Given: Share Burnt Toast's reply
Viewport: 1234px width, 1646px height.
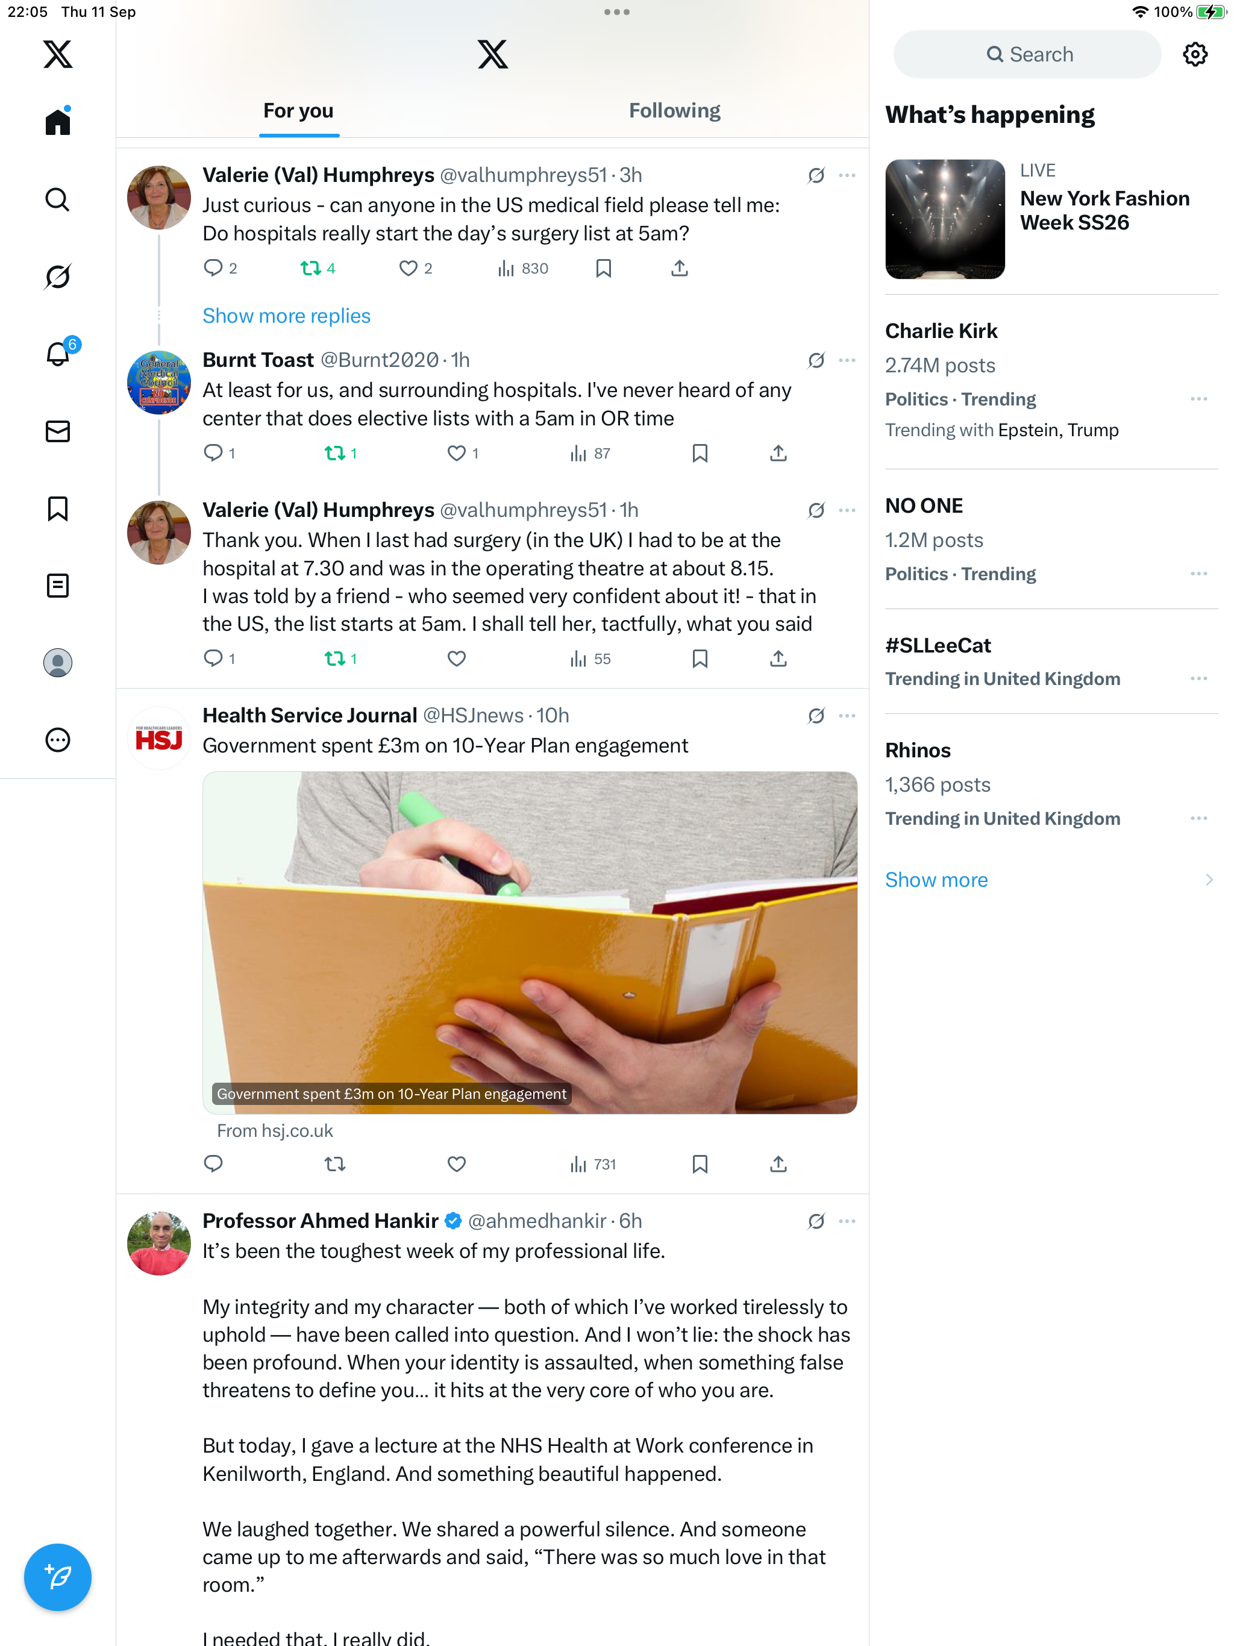Looking at the screenshot, I should click(x=778, y=453).
